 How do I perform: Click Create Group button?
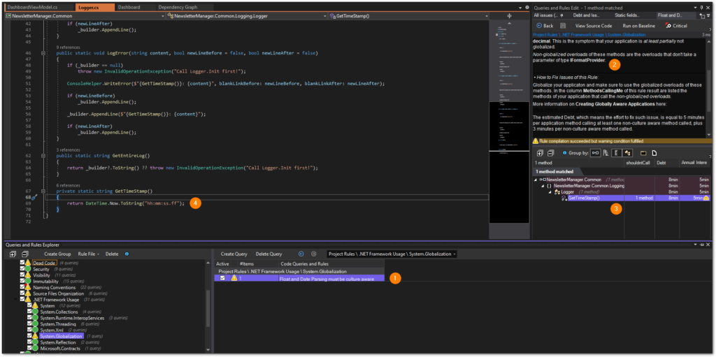[x=57, y=254]
